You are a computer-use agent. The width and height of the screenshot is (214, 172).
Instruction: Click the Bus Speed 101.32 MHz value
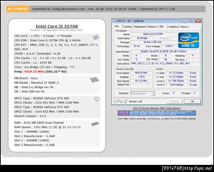141,81
